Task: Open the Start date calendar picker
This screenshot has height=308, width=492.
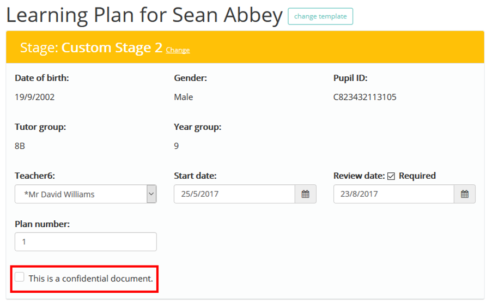Action: (306, 194)
